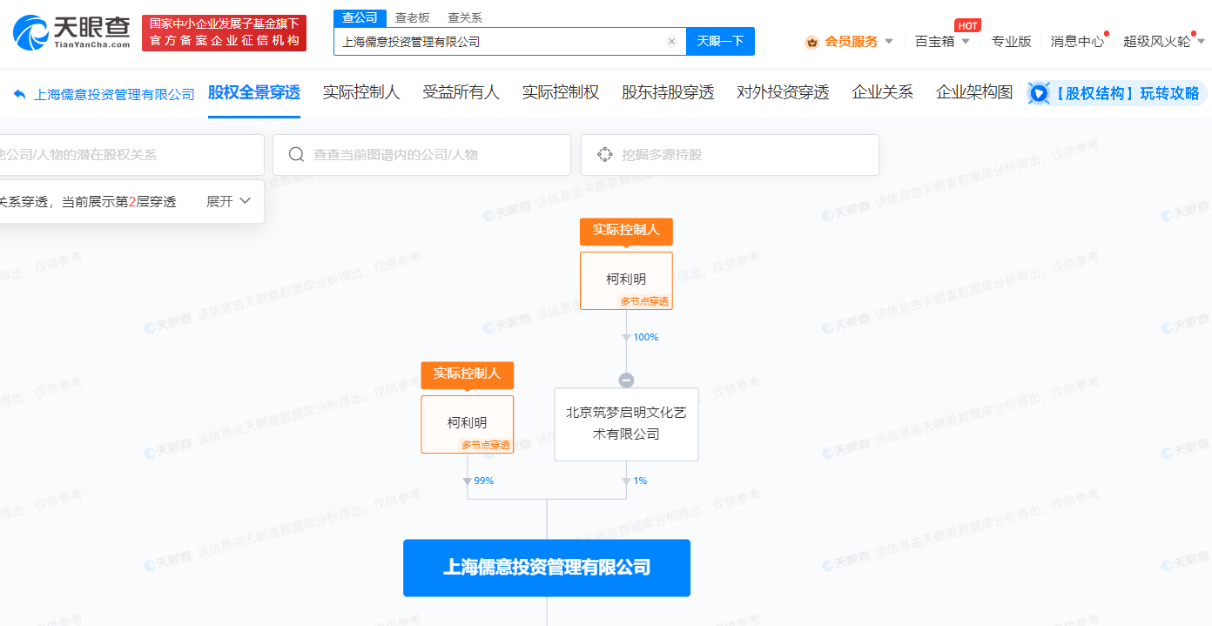Click the TianYanCha logo

72,32
